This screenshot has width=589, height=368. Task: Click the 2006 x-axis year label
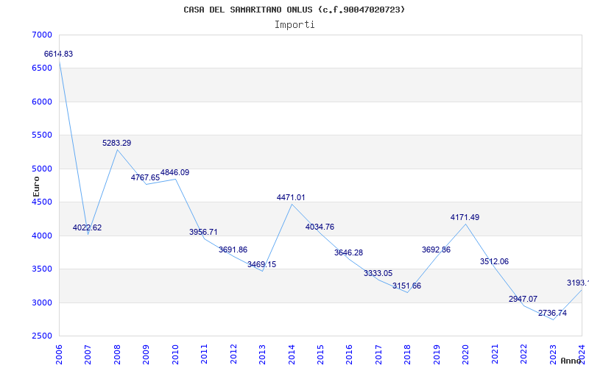pyautogui.click(x=59, y=354)
